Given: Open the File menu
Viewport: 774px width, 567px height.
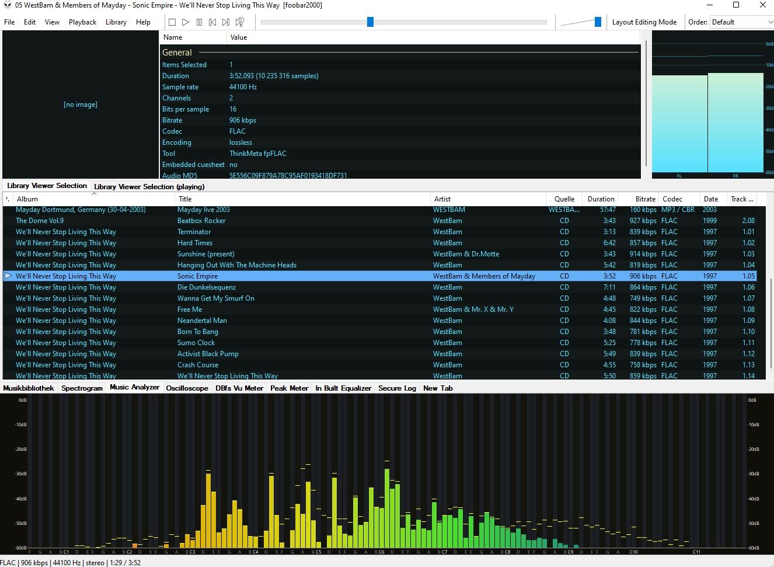Looking at the screenshot, I should 9,22.
